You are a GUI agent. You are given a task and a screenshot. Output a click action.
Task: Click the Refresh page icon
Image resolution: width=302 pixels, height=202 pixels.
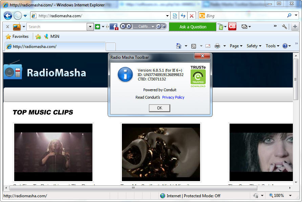[x=183, y=16]
